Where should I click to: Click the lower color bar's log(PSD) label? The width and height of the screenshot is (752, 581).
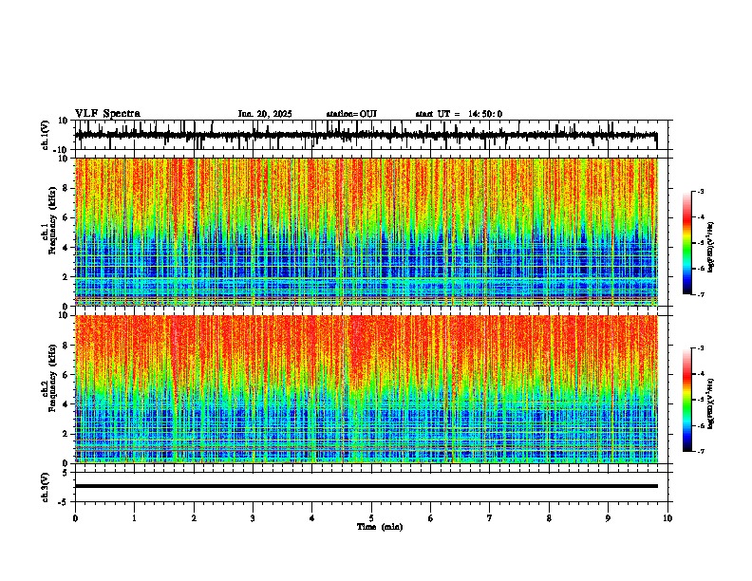tap(711, 403)
